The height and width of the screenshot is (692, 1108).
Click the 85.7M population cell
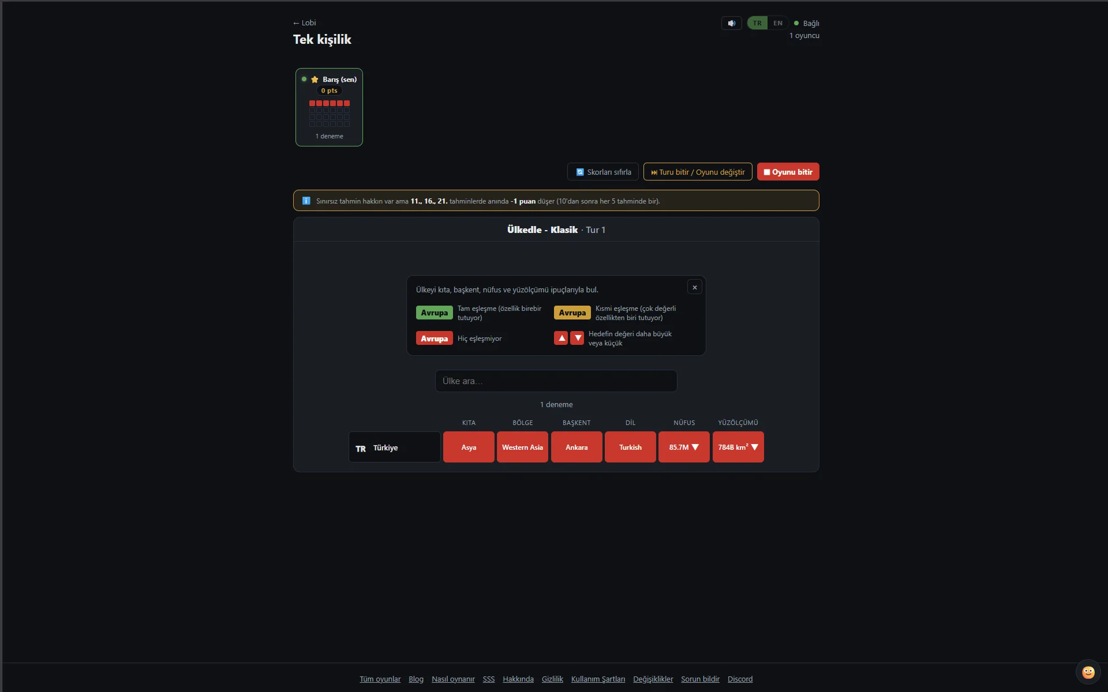[684, 447]
